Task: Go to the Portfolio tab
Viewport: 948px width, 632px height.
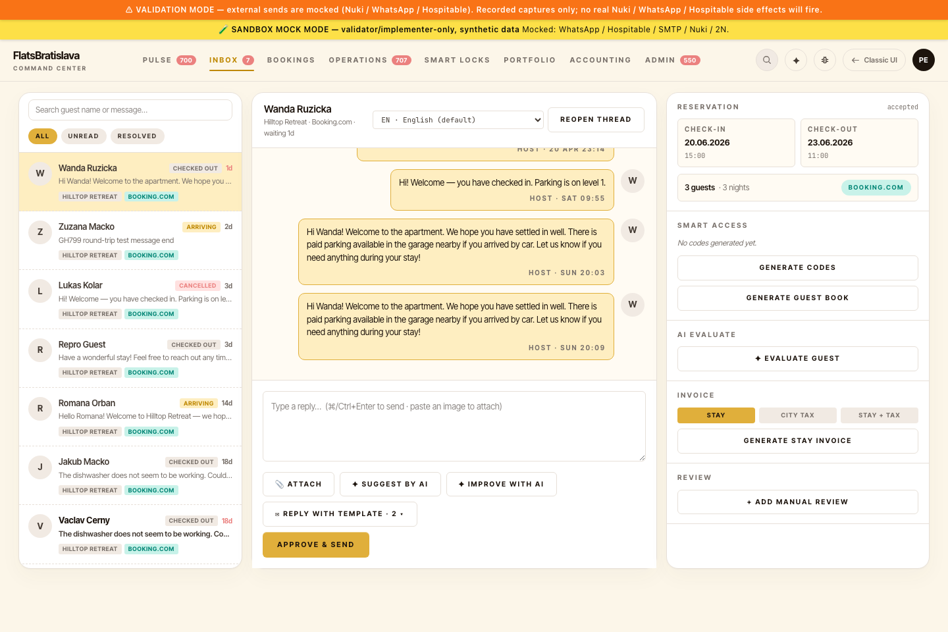Action: click(529, 60)
